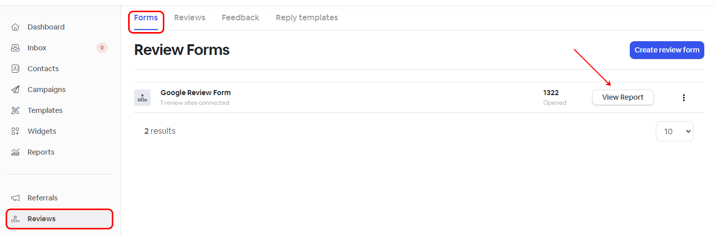Image resolution: width=715 pixels, height=235 pixels.
Task: Open the Feedback tab
Action: point(240,18)
